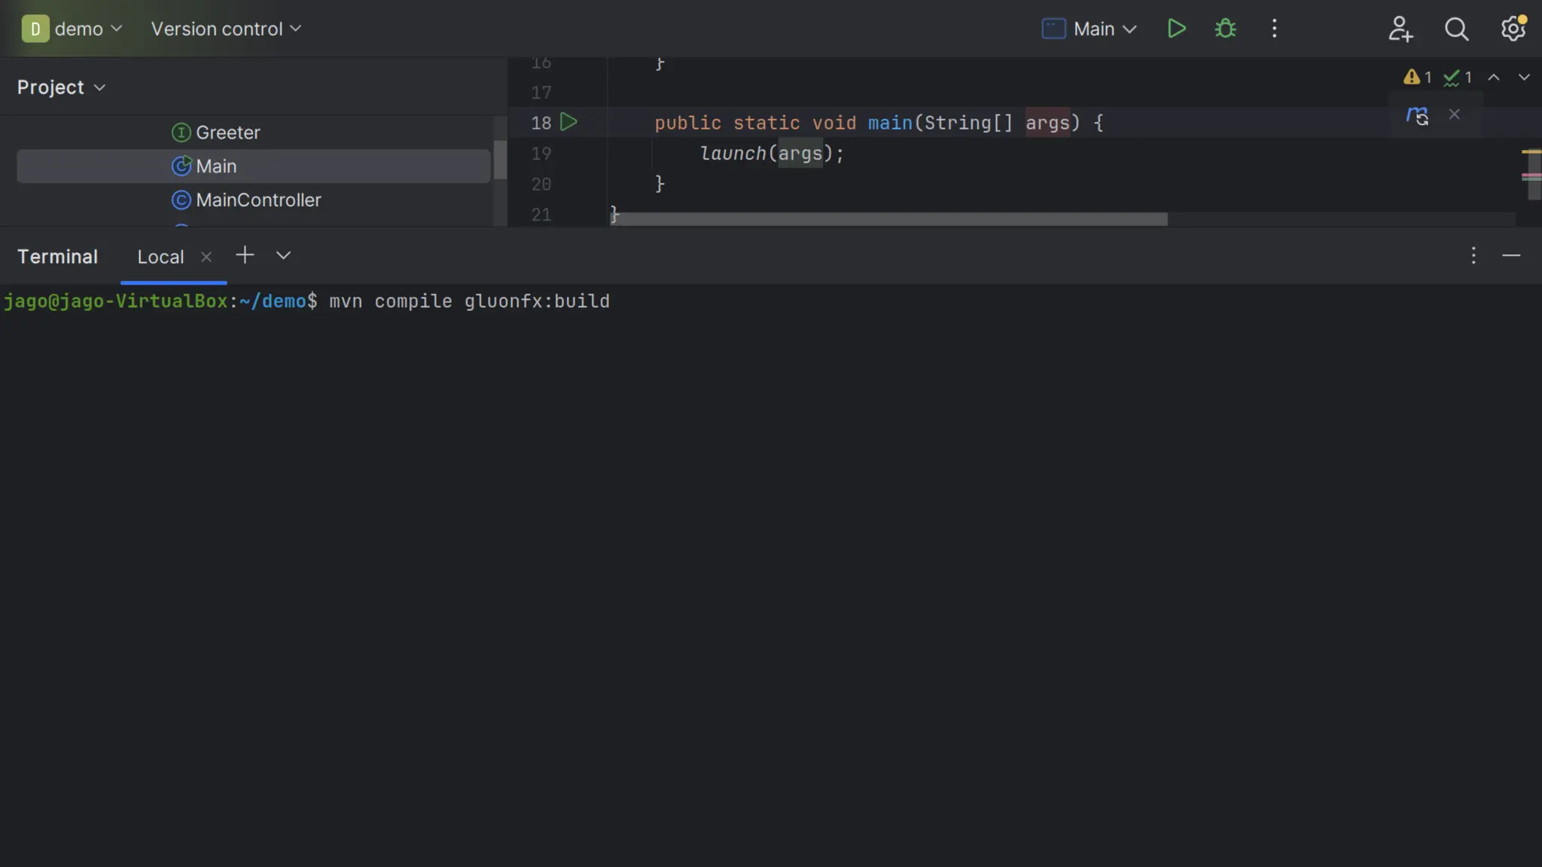This screenshot has height=867, width=1542.
Task: Open IDE settings gear icon
Action: pyautogui.click(x=1513, y=29)
